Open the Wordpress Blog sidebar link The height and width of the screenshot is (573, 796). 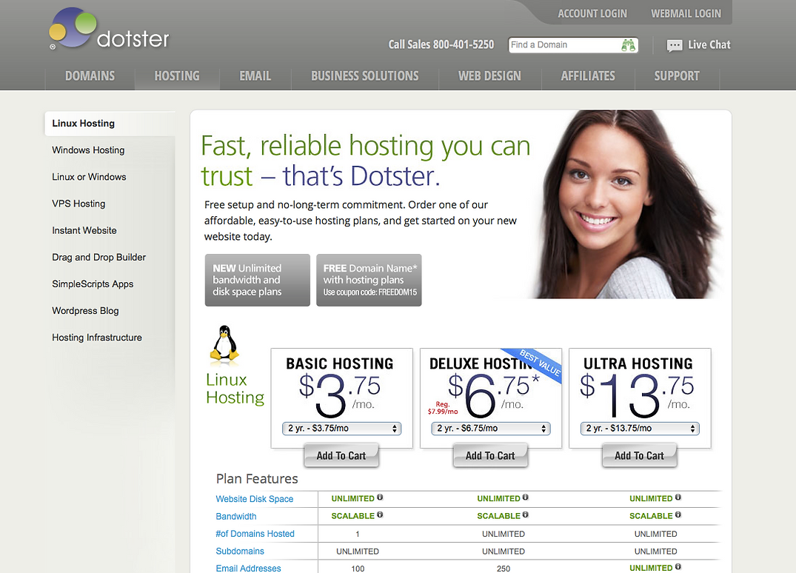click(x=85, y=311)
